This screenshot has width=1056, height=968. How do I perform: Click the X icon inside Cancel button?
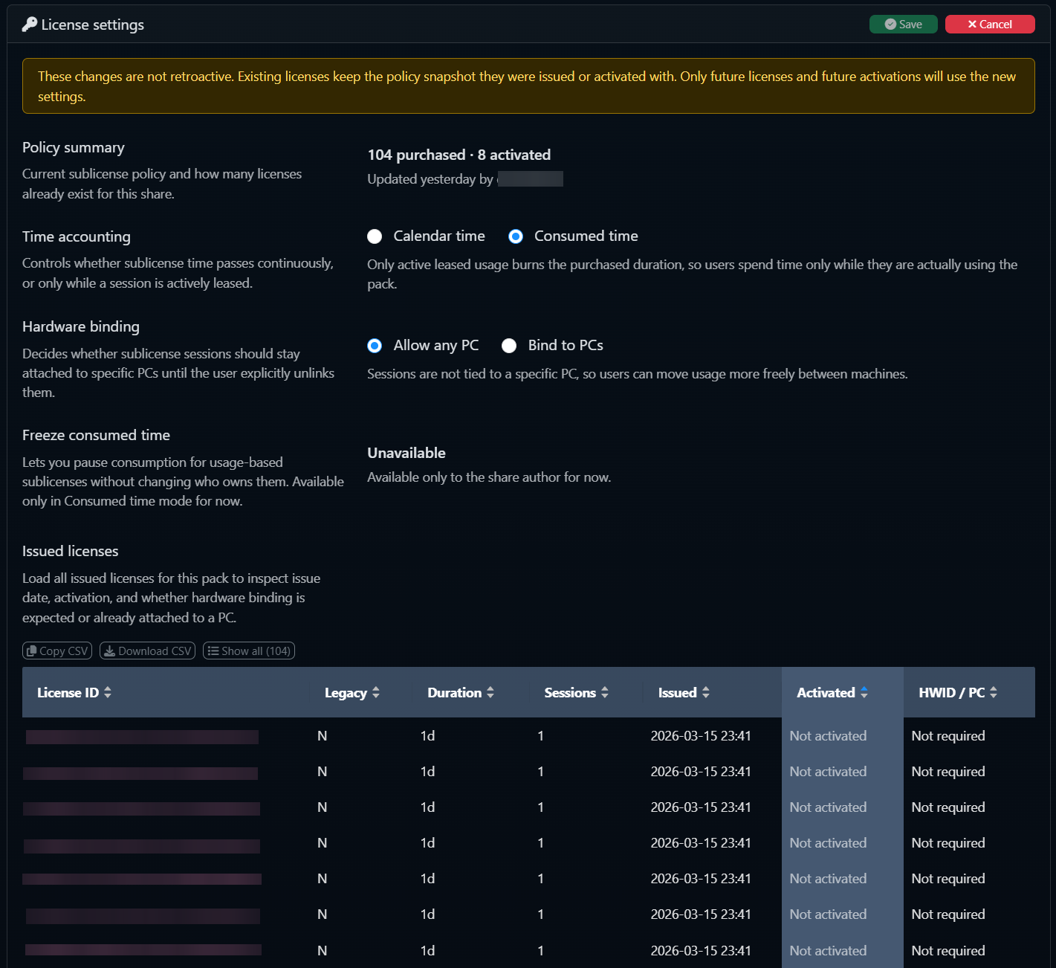coord(971,24)
